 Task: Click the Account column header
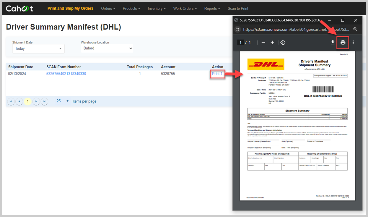[x=168, y=67]
